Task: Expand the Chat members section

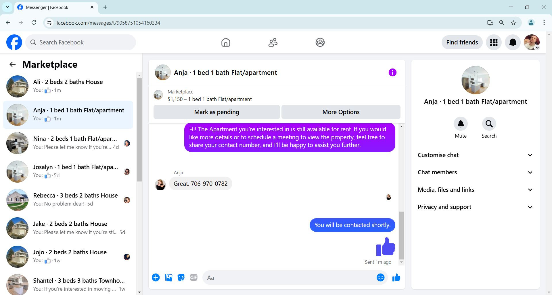Action: 475,172
